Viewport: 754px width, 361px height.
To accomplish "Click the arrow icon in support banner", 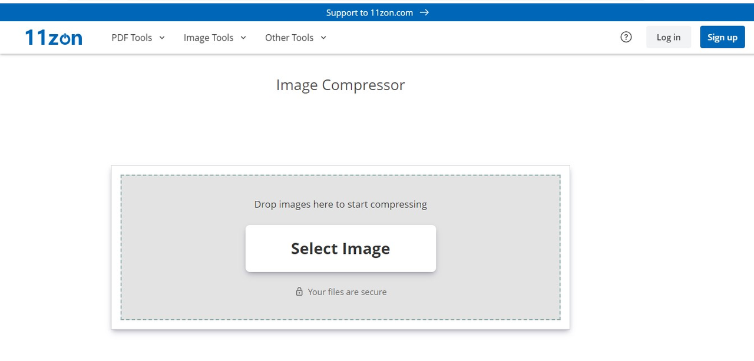I will pyautogui.click(x=424, y=12).
